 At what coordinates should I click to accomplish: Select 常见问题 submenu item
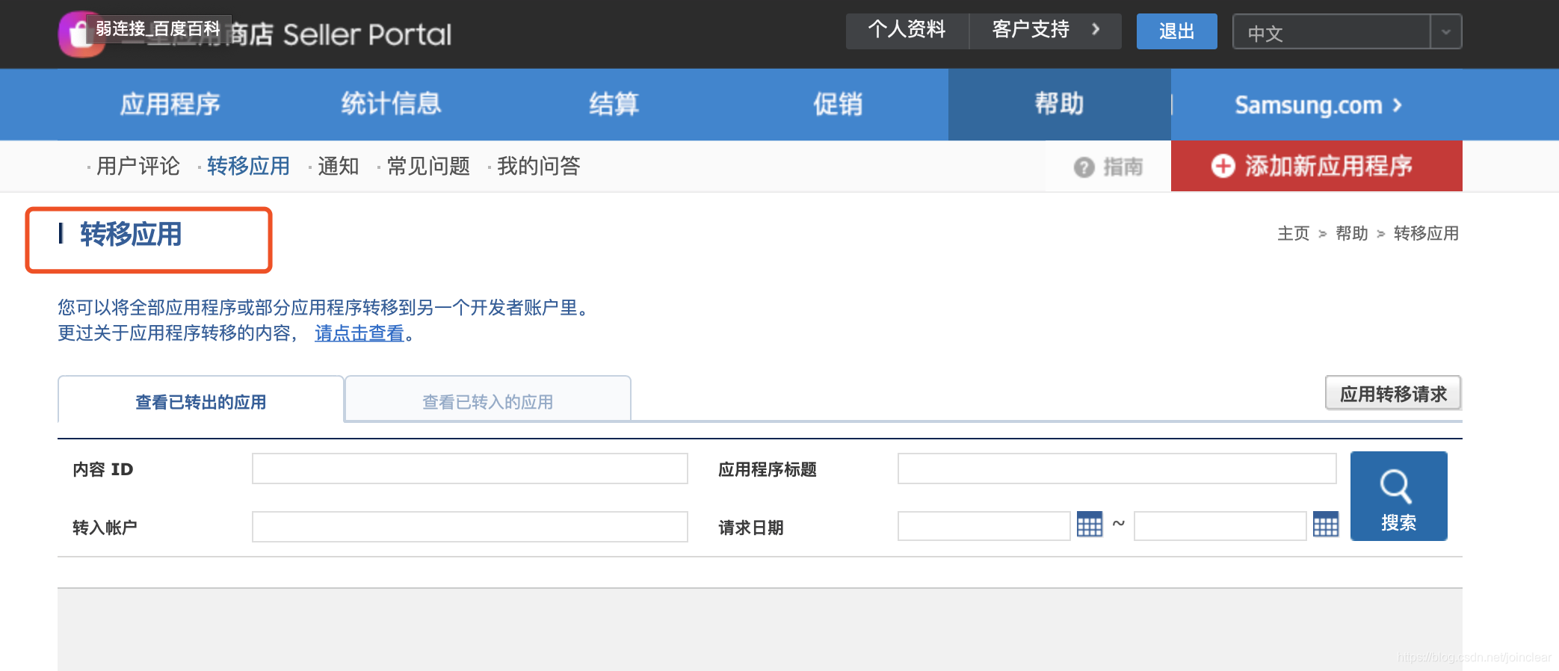pos(428,166)
